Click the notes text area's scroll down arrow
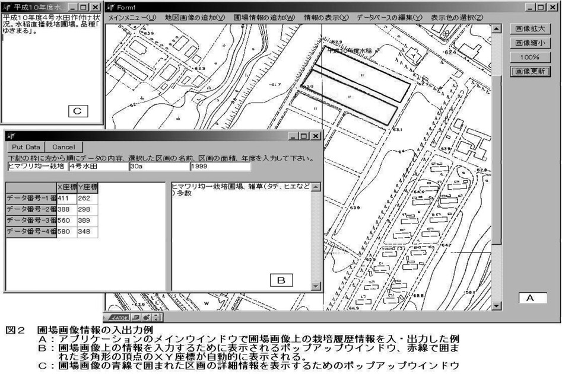Screen dimensions: 562x374 coord(316,286)
